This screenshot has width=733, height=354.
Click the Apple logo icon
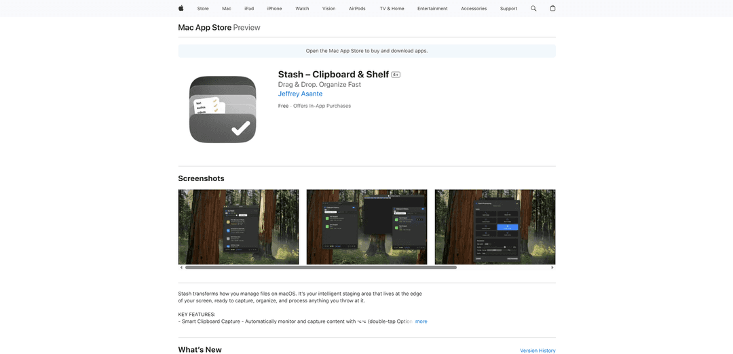pos(181,8)
